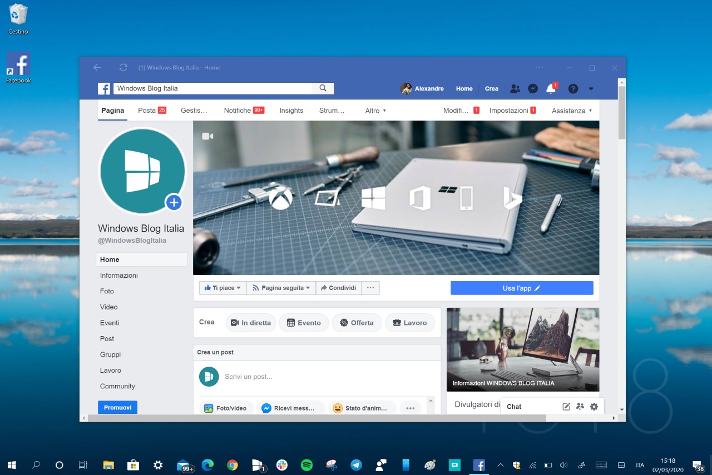The image size is (712, 475).
Task: Expand the account arrow menu
Action: 591,88
